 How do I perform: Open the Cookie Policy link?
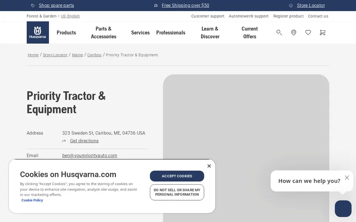coord(32,200)
